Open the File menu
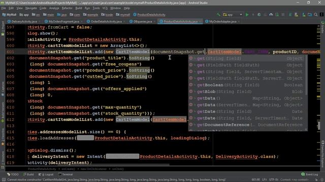 [4, 8]
